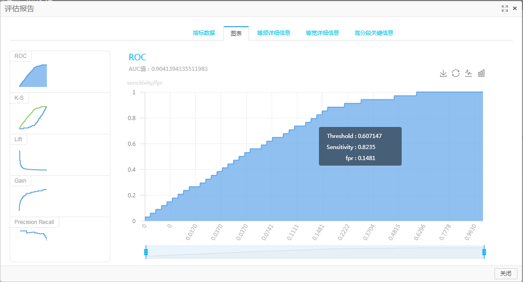Image resolution: width=523 pixels, height=282 pixels.
Task: Open the 等频详细信息 tab
Action: point(273,33)
